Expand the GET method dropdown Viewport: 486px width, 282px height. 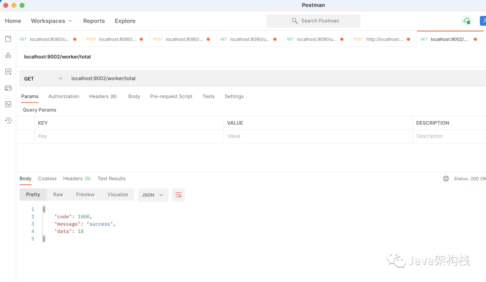click(43, 78)
